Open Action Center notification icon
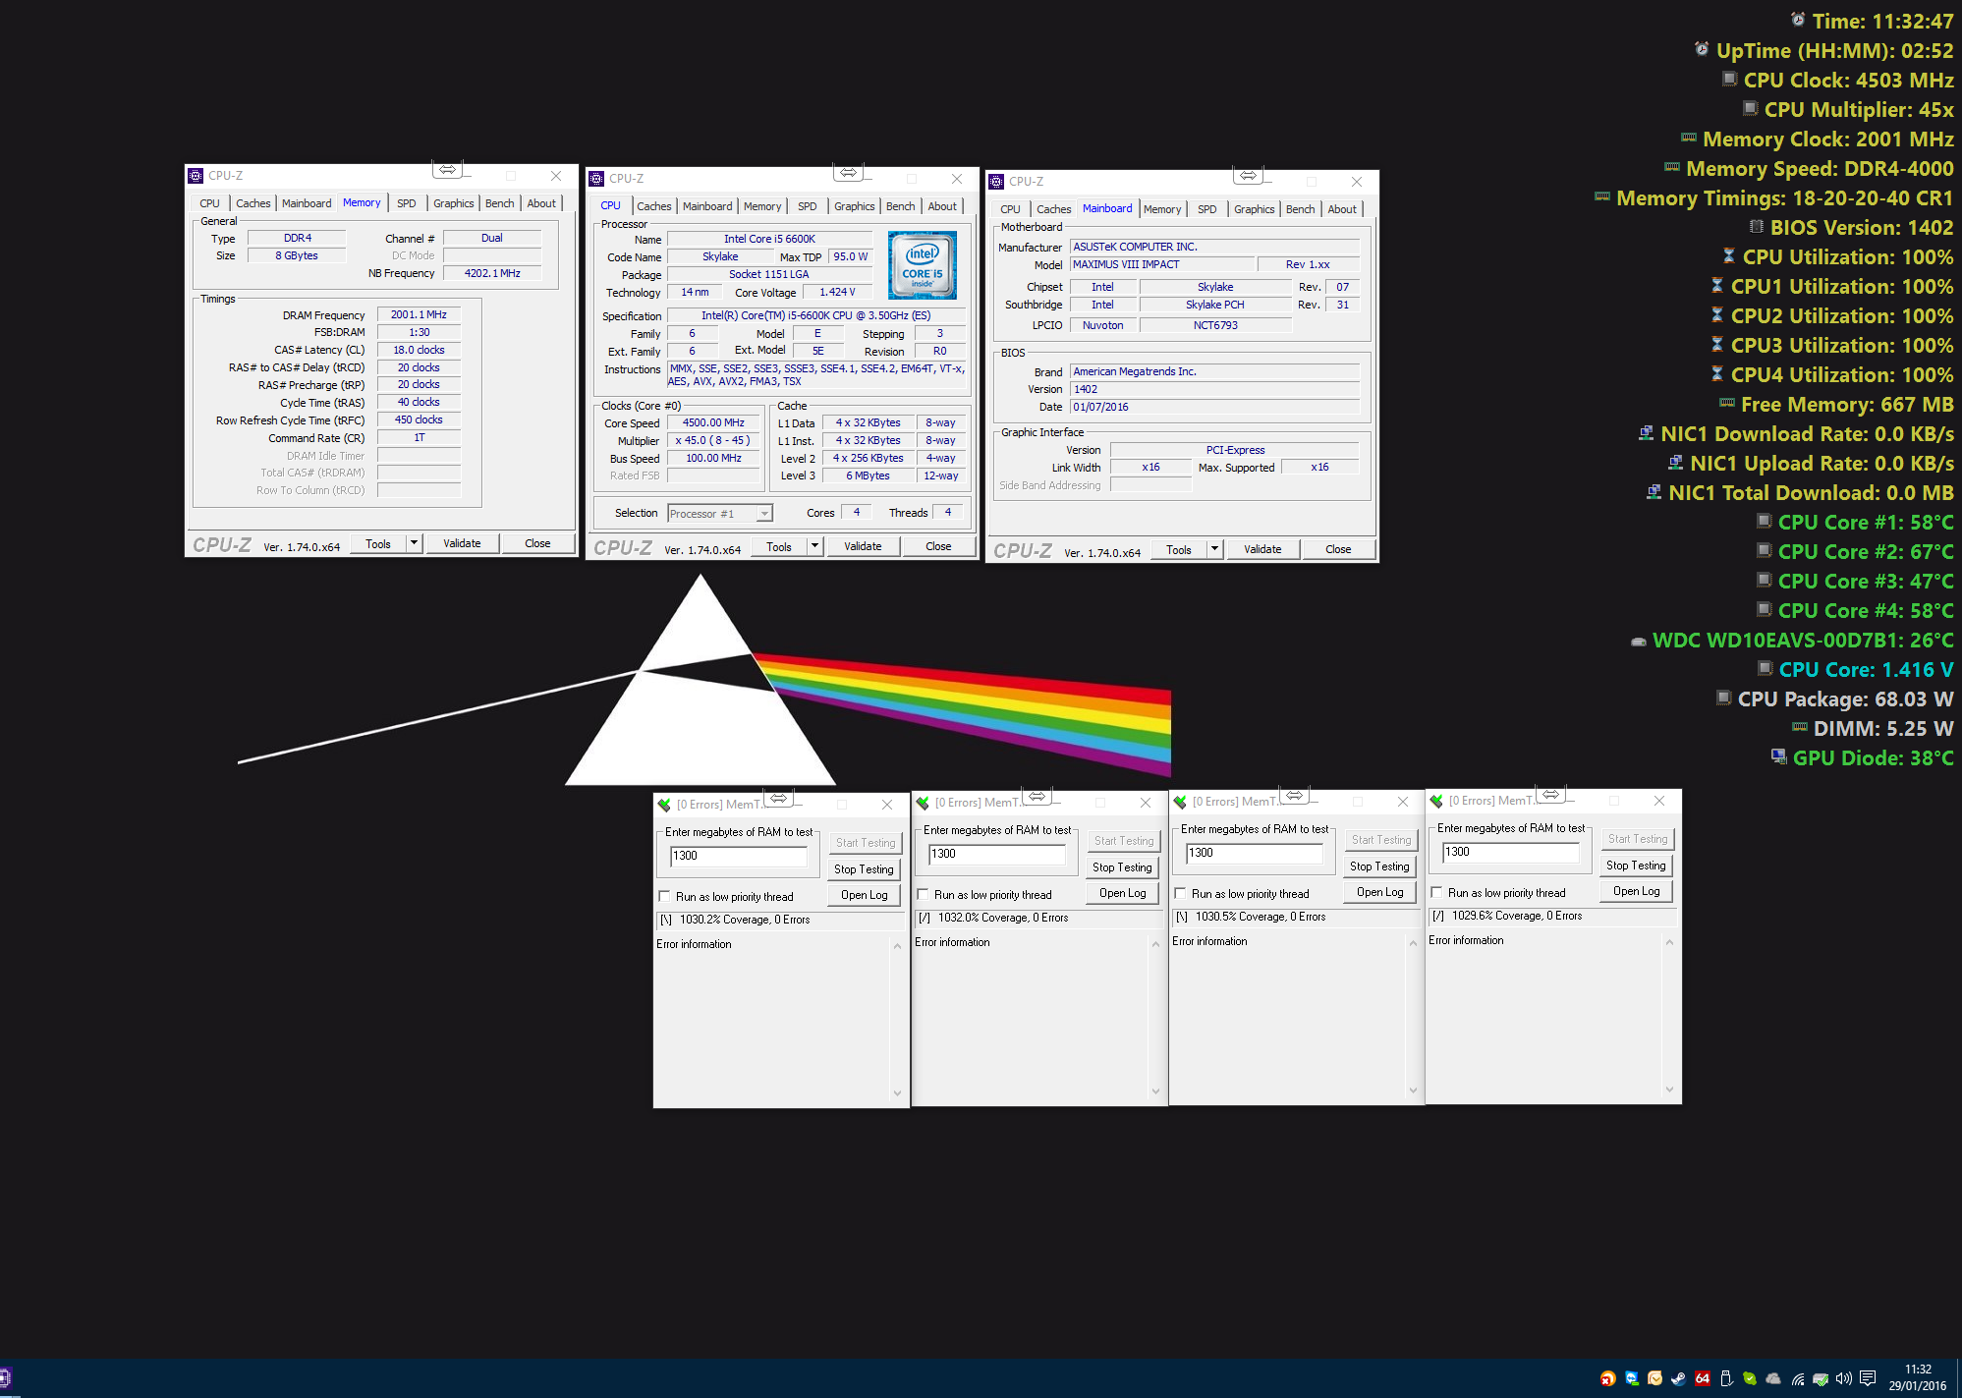Image resolution: width=1962 pixels, height=1398 pixels. pos(1868,1378)
